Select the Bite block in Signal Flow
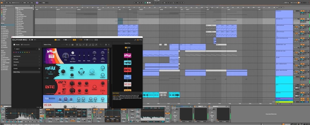The width and height of the screenshot is (310, 125). tap(128, 70)
